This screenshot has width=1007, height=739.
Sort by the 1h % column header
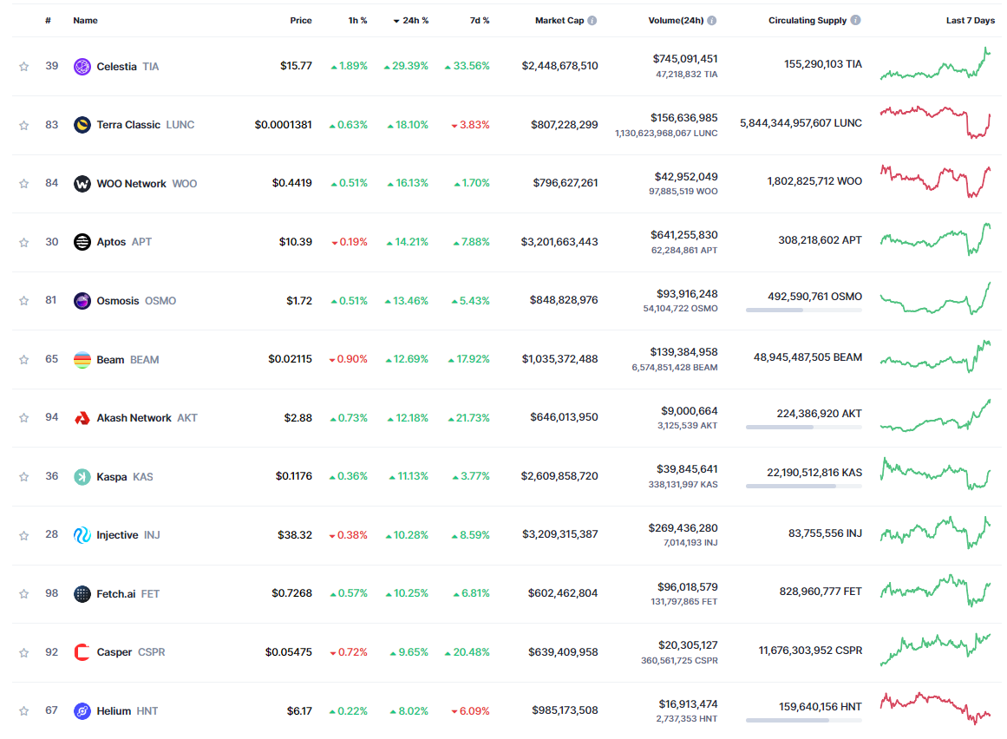[356, 21]
